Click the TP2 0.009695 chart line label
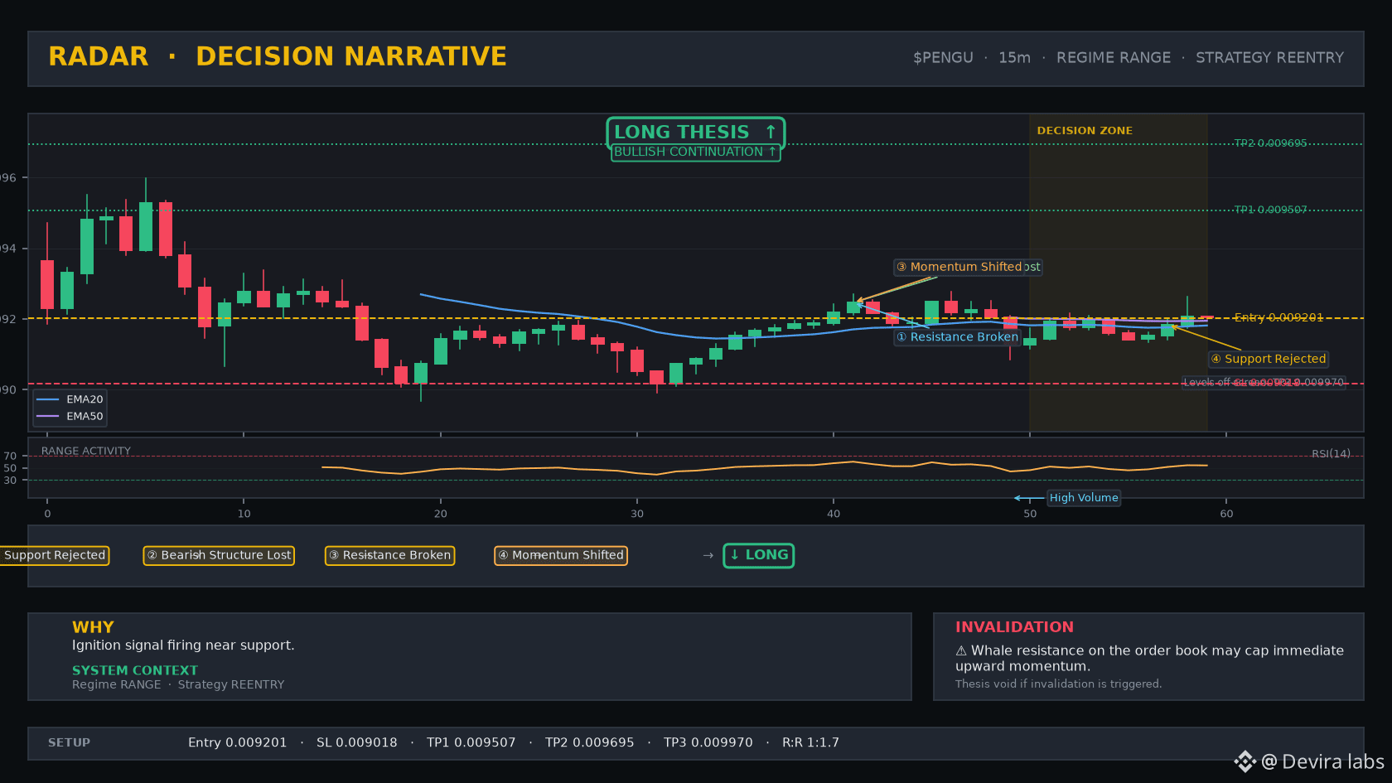Screen dimensions: 1392x783 (1270, 143)
